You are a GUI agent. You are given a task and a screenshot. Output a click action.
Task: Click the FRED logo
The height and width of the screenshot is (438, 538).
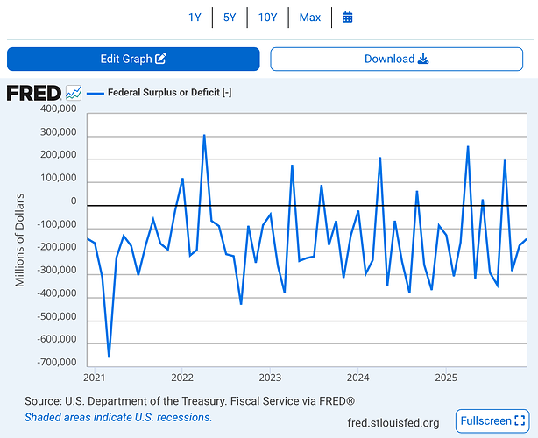click(x=34, y=93)
